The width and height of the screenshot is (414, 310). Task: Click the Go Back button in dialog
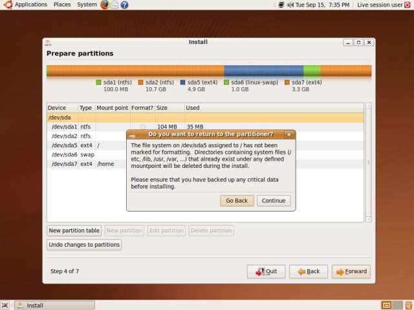click(237, 201)
